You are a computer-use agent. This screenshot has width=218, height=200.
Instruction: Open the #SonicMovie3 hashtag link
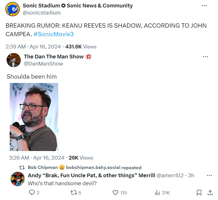point(54,34)
